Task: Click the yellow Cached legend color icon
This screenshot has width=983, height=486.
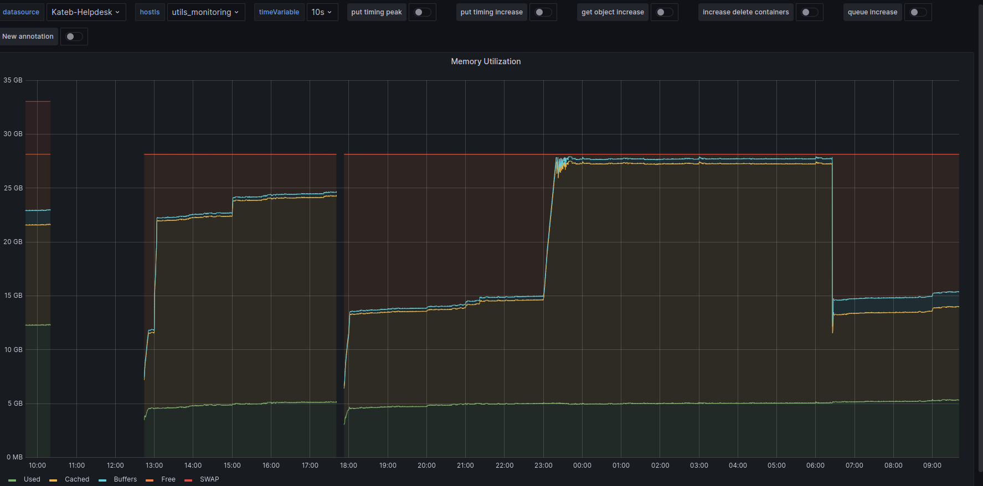Action: pyautogui.click(x=53, y=480)
